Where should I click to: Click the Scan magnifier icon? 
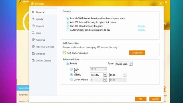(x=33, y=33)
